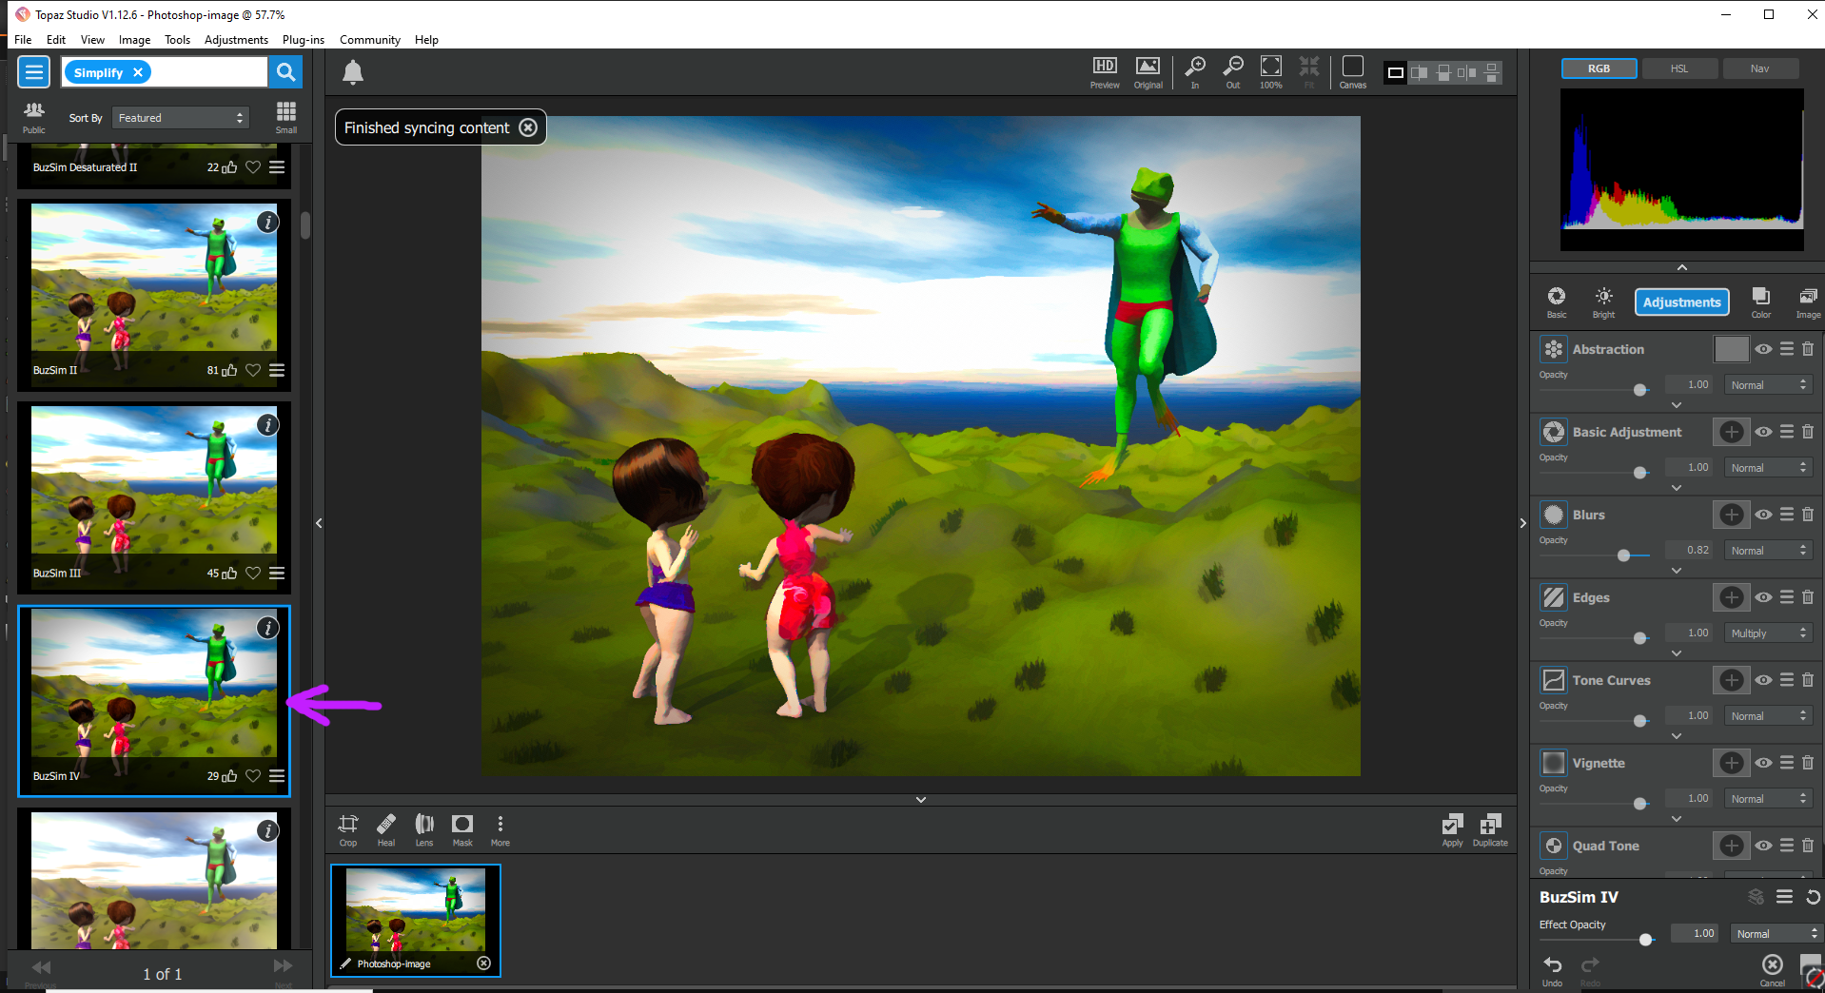Switch histogram to the HSL tab
1825x993 pixels.
(x=1679, y=68)
